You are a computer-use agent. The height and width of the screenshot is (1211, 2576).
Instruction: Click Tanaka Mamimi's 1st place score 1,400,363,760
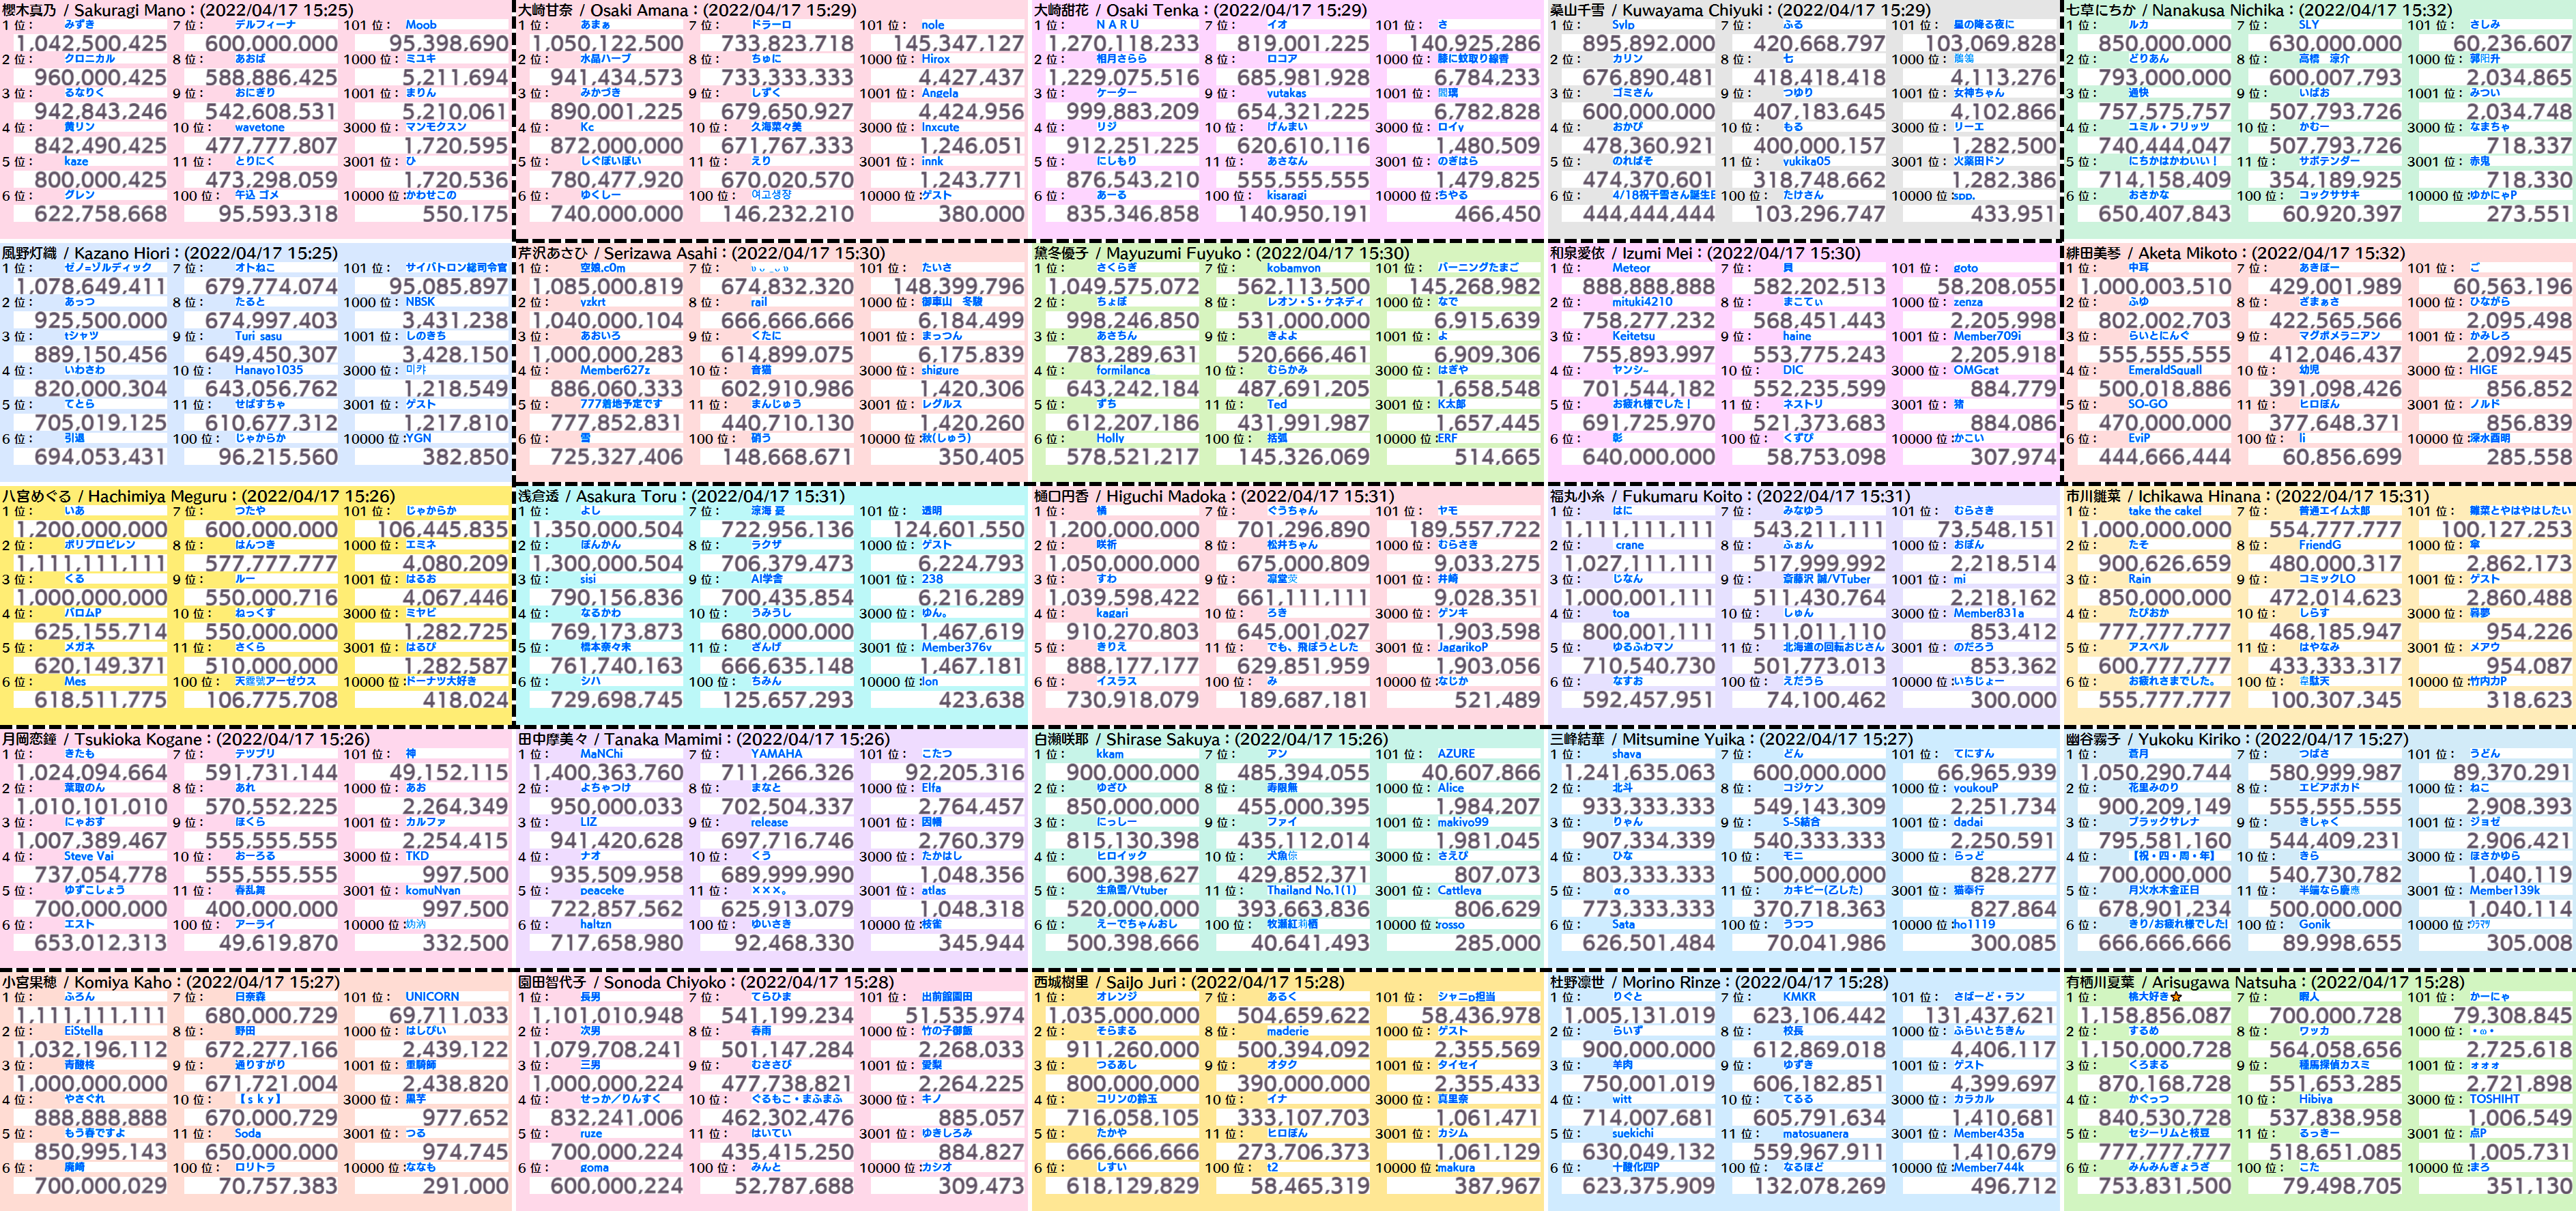click(607, 773)
